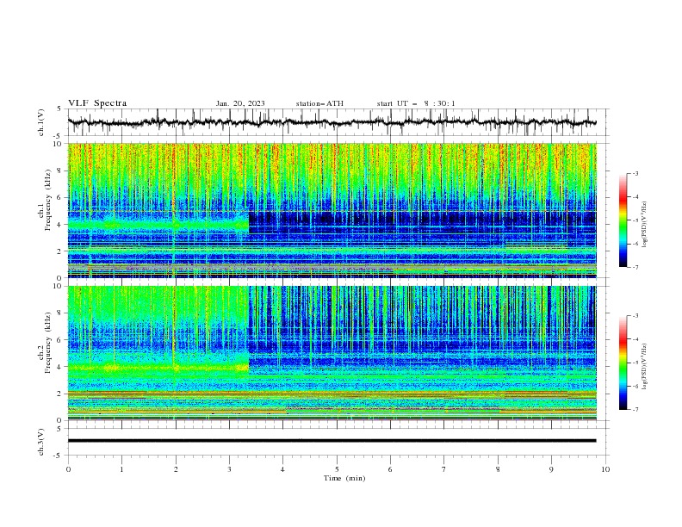
Task: Click the time axis tick label "10"
Action: pos(605,469)
